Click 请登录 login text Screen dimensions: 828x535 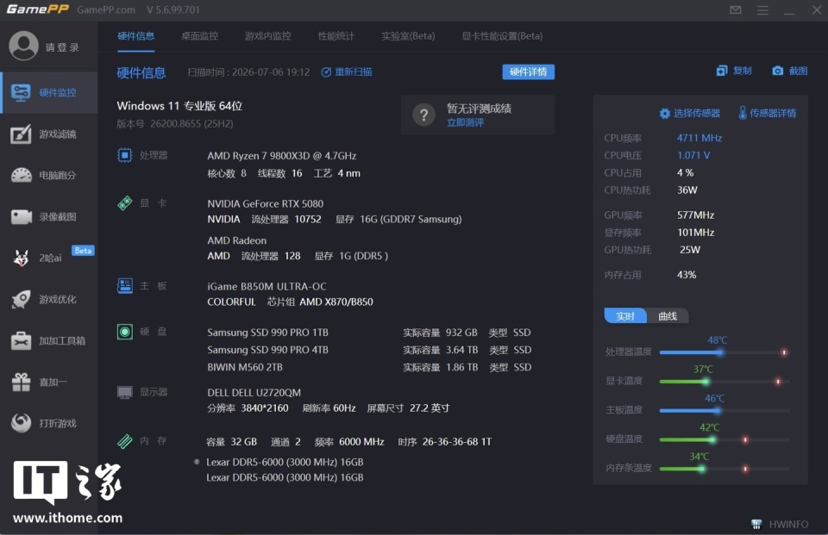[62, 47]
